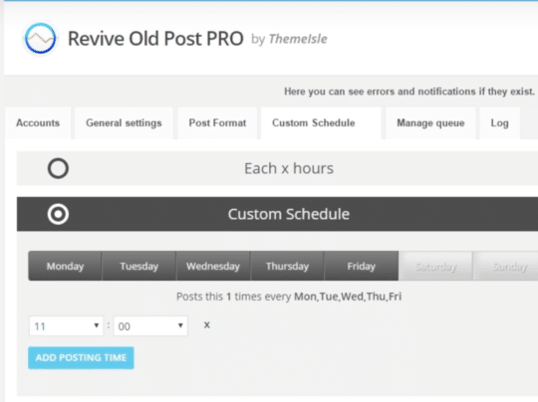538x402 pixels.
Task: Remove the 11:00 posting time with x
Action: point(206,325)
